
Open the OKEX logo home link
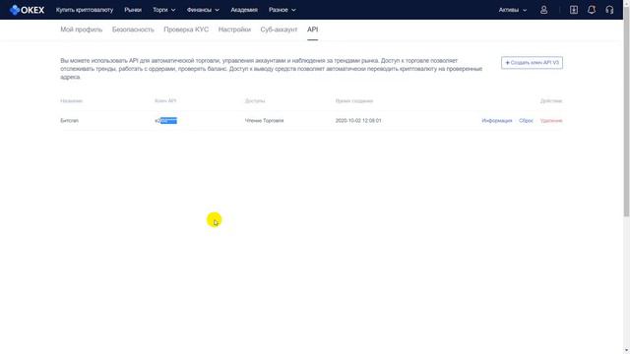pos(27,10)
